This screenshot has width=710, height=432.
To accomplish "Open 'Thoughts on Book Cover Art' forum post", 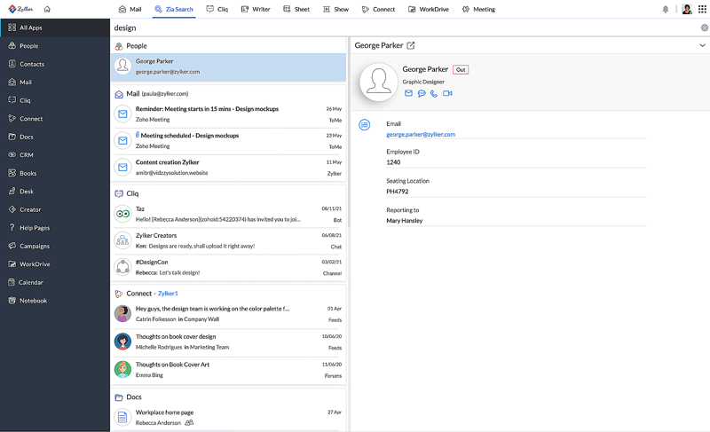I will [x=229, y=370].
